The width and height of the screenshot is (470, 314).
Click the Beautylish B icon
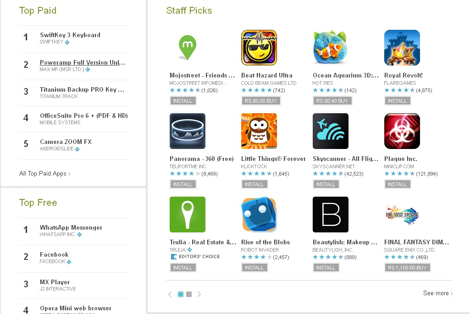[x=330, y=214]
